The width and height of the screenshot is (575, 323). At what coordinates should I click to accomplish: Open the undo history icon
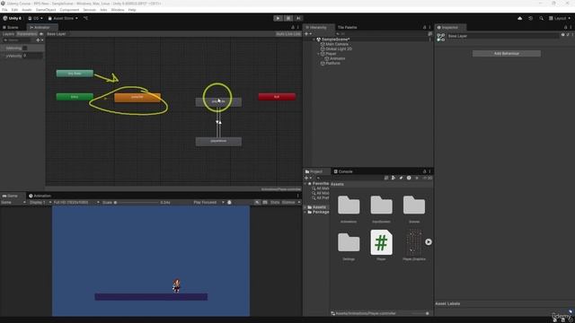(530, 18)
